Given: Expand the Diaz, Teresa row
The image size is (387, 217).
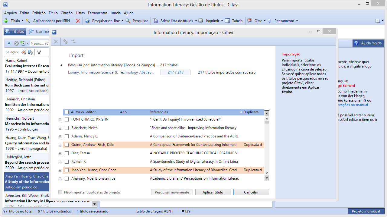Looking at the screenshot, I should tap(60, 153).
